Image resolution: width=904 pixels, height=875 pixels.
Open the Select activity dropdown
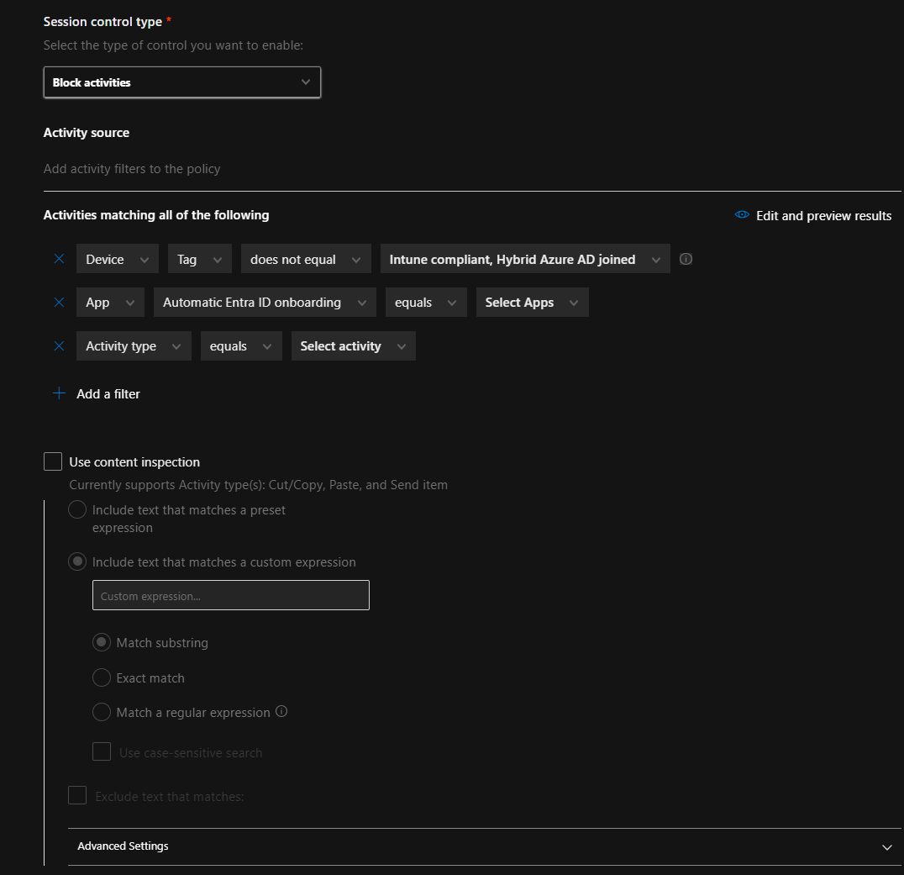pos(353,346)
